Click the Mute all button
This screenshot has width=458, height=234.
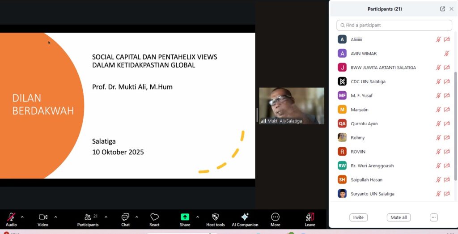pyautogui.click(x=399, y=217)
